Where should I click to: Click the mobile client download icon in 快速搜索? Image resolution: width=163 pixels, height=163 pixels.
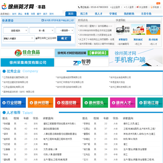(x=43, y=20)
